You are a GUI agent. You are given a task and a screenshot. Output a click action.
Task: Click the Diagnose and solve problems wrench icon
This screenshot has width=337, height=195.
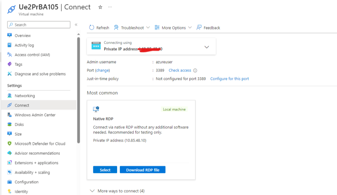point(10,74)
